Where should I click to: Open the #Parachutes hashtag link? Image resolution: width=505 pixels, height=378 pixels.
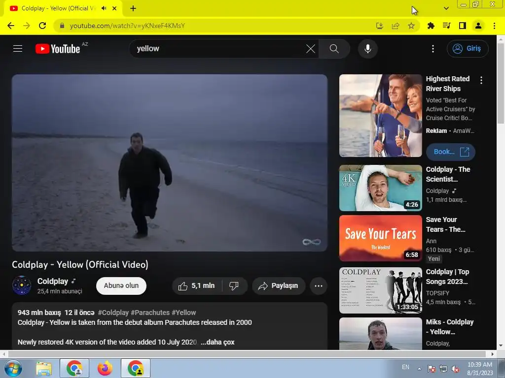point(150,313)
